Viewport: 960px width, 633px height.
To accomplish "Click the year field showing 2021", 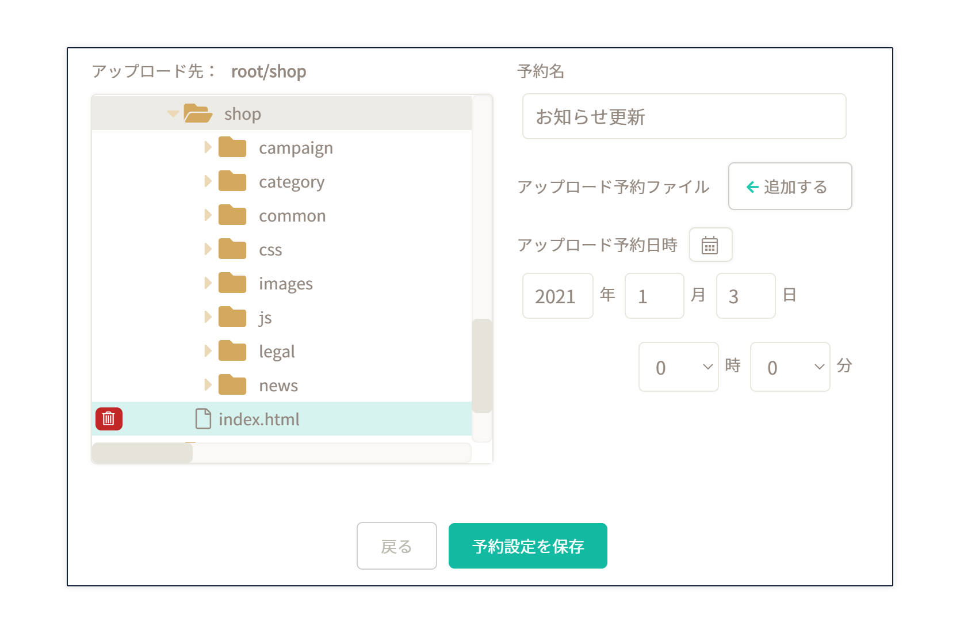I will pos(558,296).
